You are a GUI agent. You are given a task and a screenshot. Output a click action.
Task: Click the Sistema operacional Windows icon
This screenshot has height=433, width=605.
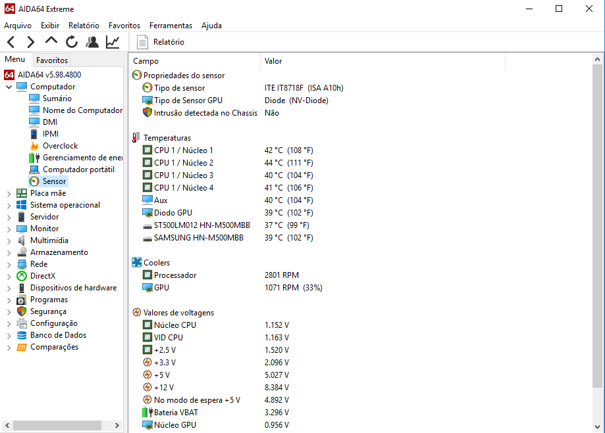tap(22, 205)
